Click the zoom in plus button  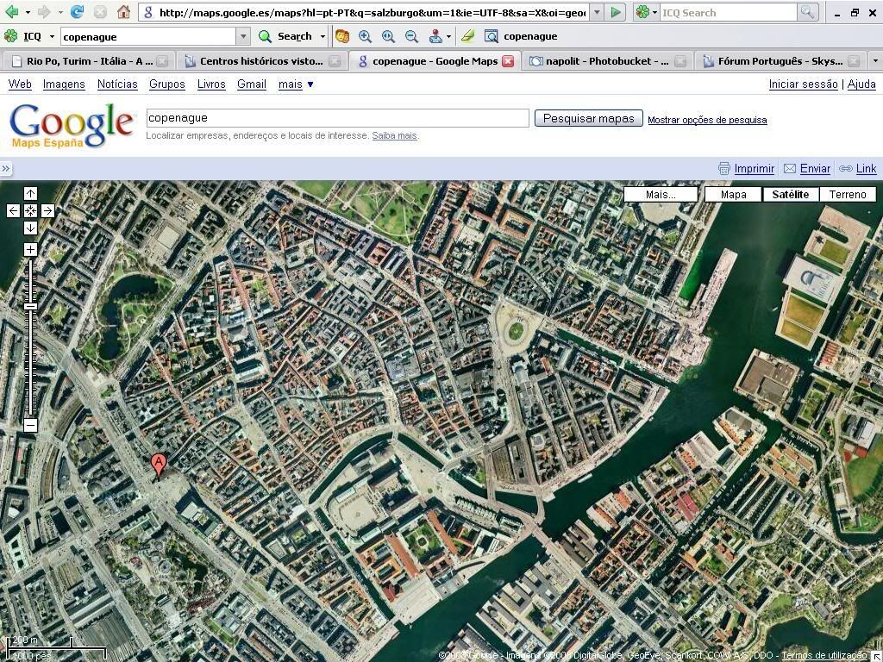pos(30,250)
